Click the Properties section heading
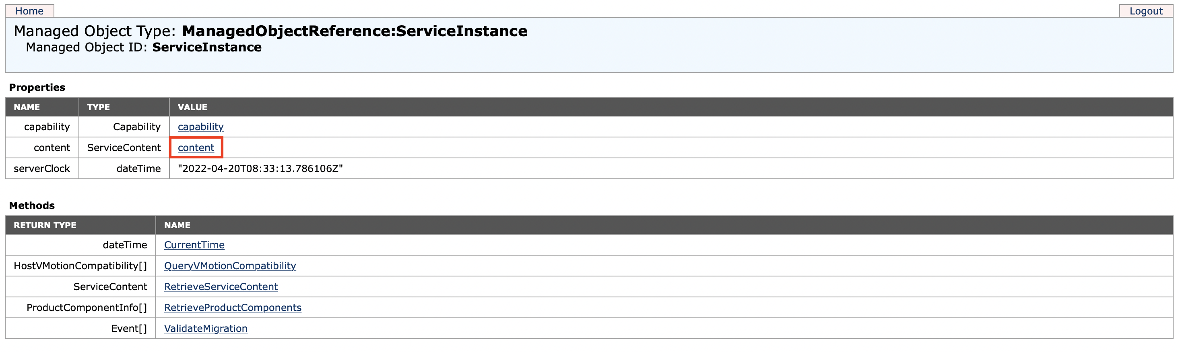Screen dimensions: 1180x352 (37, 87)
